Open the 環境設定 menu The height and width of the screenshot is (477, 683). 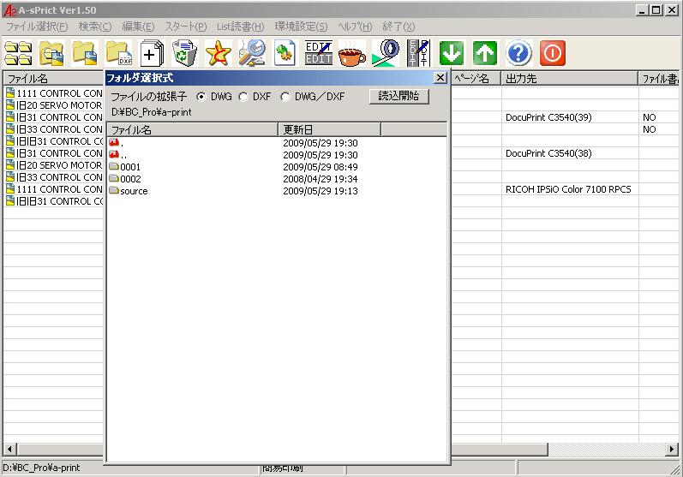[301, 27]
